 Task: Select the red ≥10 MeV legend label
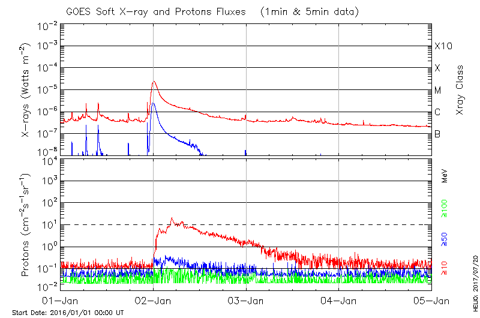[445, 268]
